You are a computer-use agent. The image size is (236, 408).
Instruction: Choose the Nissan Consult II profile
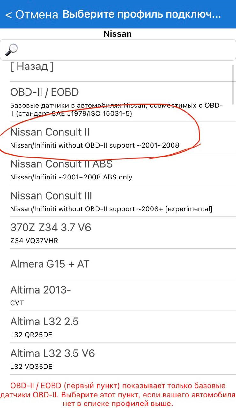coord(118,137)
